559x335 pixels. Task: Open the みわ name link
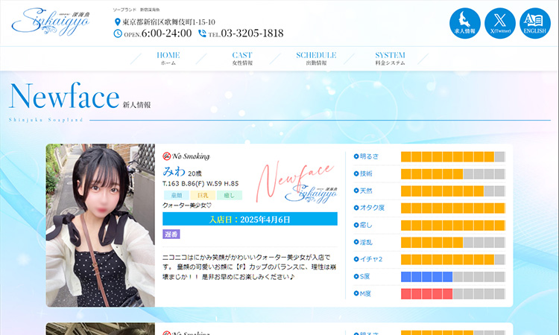pyautogui.click(x=174, y=171)
